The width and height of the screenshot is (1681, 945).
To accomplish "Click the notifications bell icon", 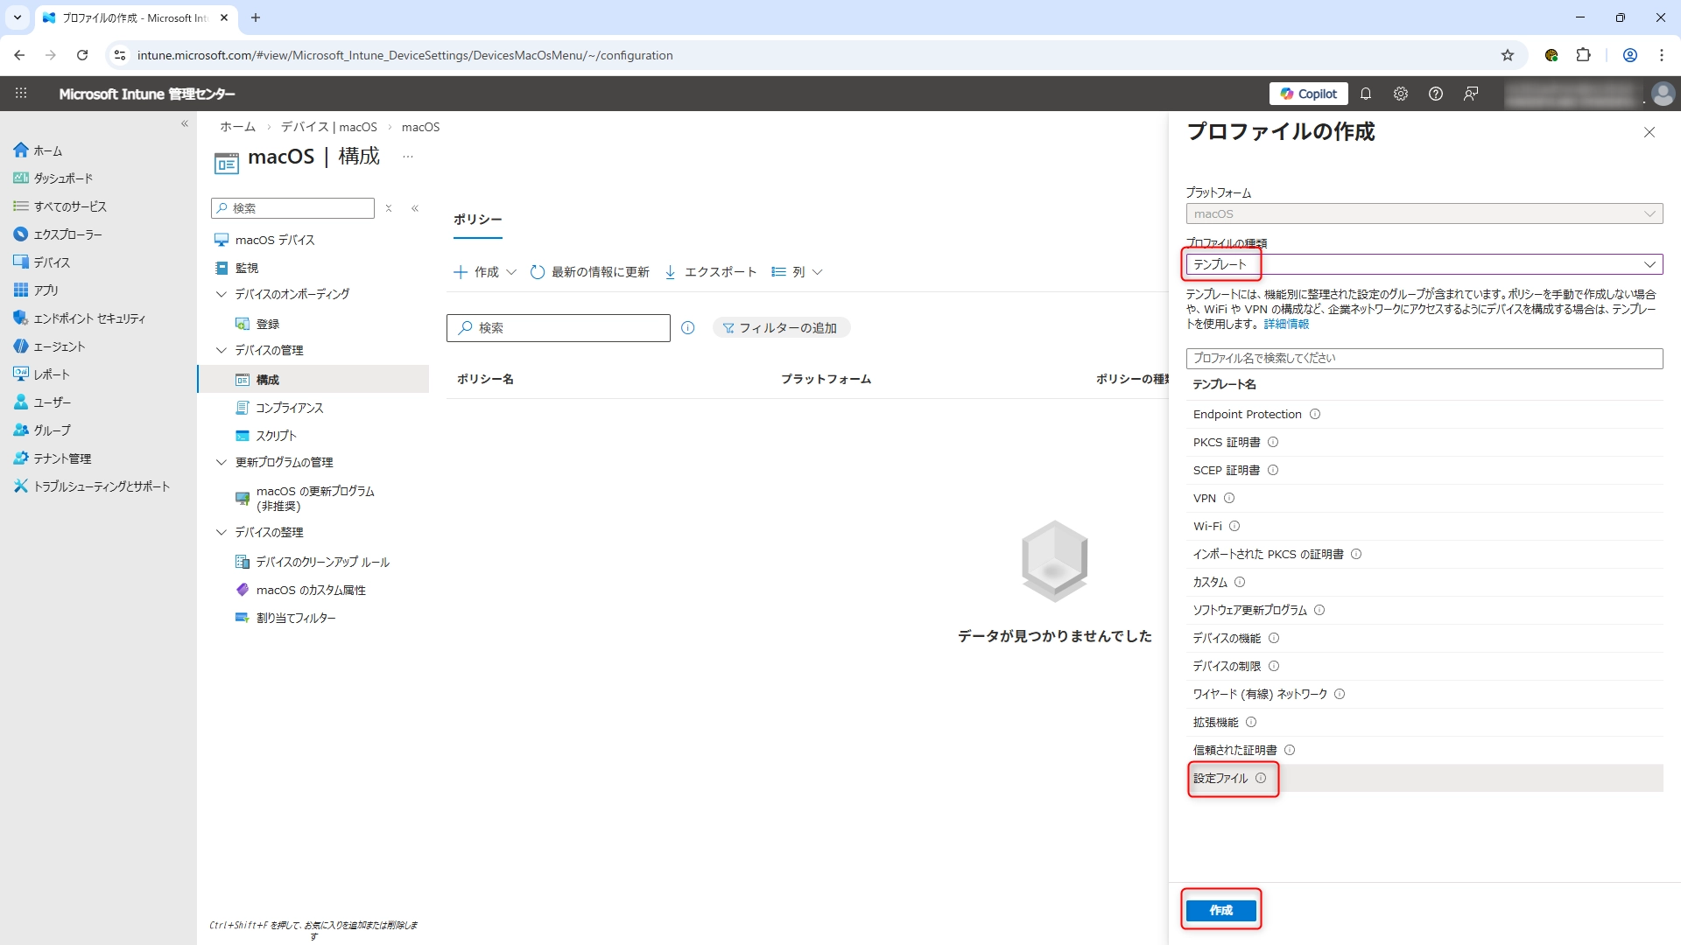I will [x=1366, y=94].
